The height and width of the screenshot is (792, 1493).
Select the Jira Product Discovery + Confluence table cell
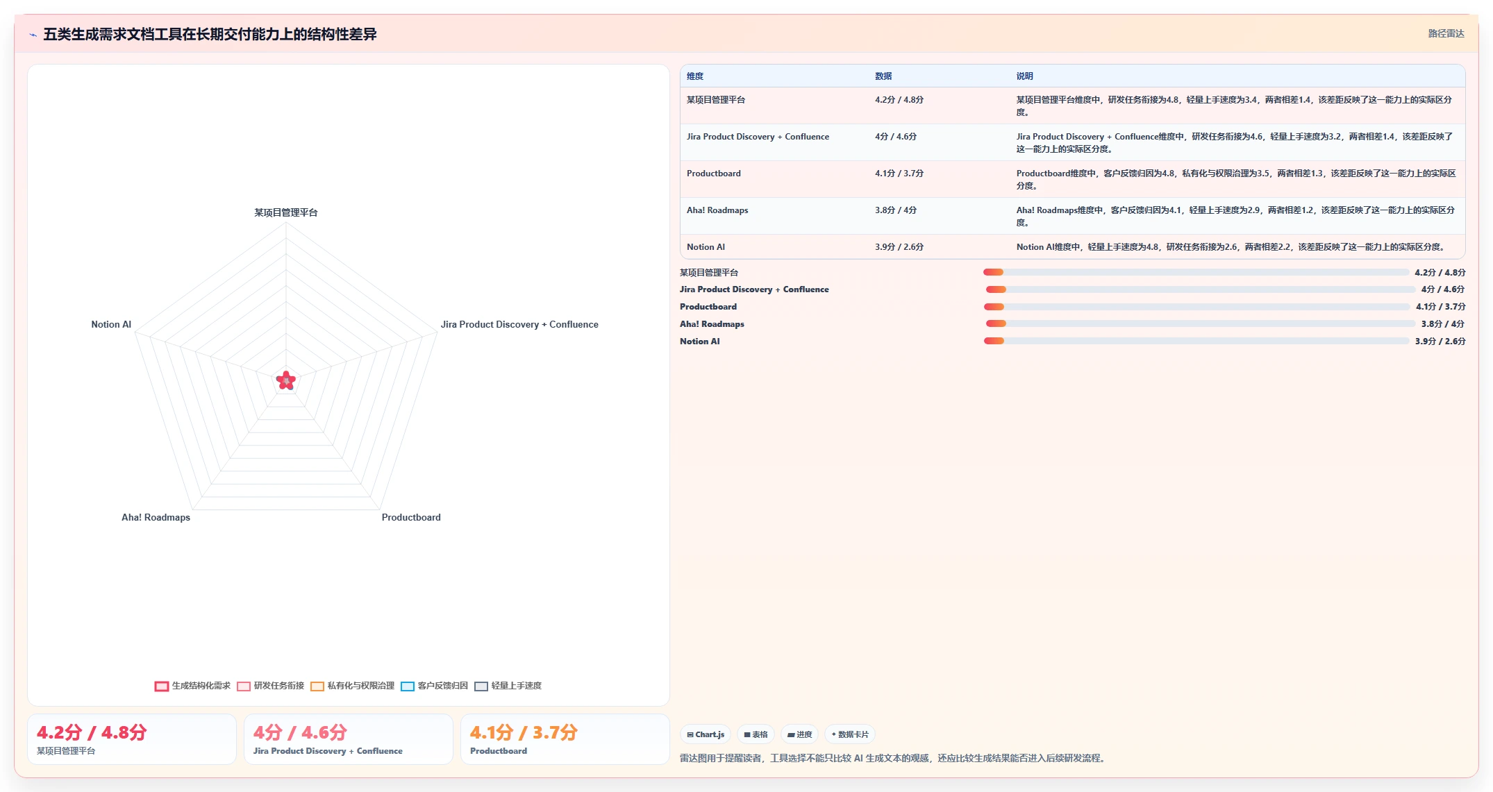(x=758, y=137)
